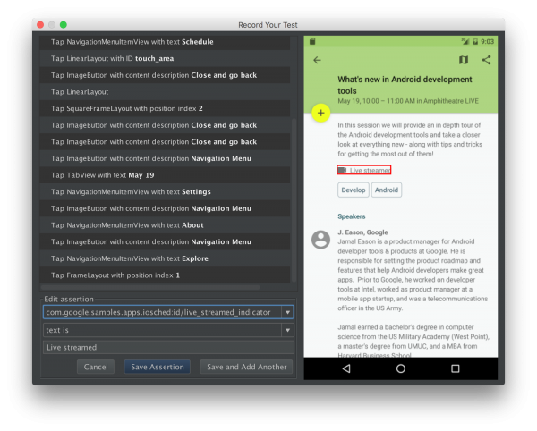Tap the yellow plus add-to-schedule button
Screen dimensions: 537x431
click(x=321, y=113)
